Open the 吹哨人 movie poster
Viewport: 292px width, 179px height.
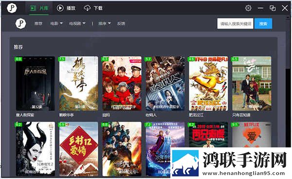tap(165, 84)
